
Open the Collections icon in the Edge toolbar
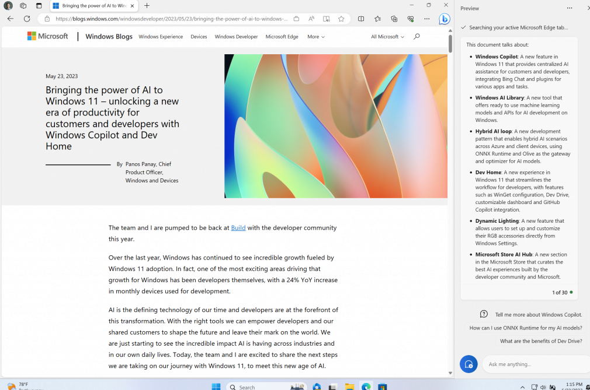[x=394, y=19]
